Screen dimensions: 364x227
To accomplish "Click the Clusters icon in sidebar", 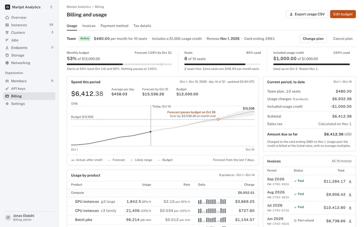I will [x=7, y=32].
